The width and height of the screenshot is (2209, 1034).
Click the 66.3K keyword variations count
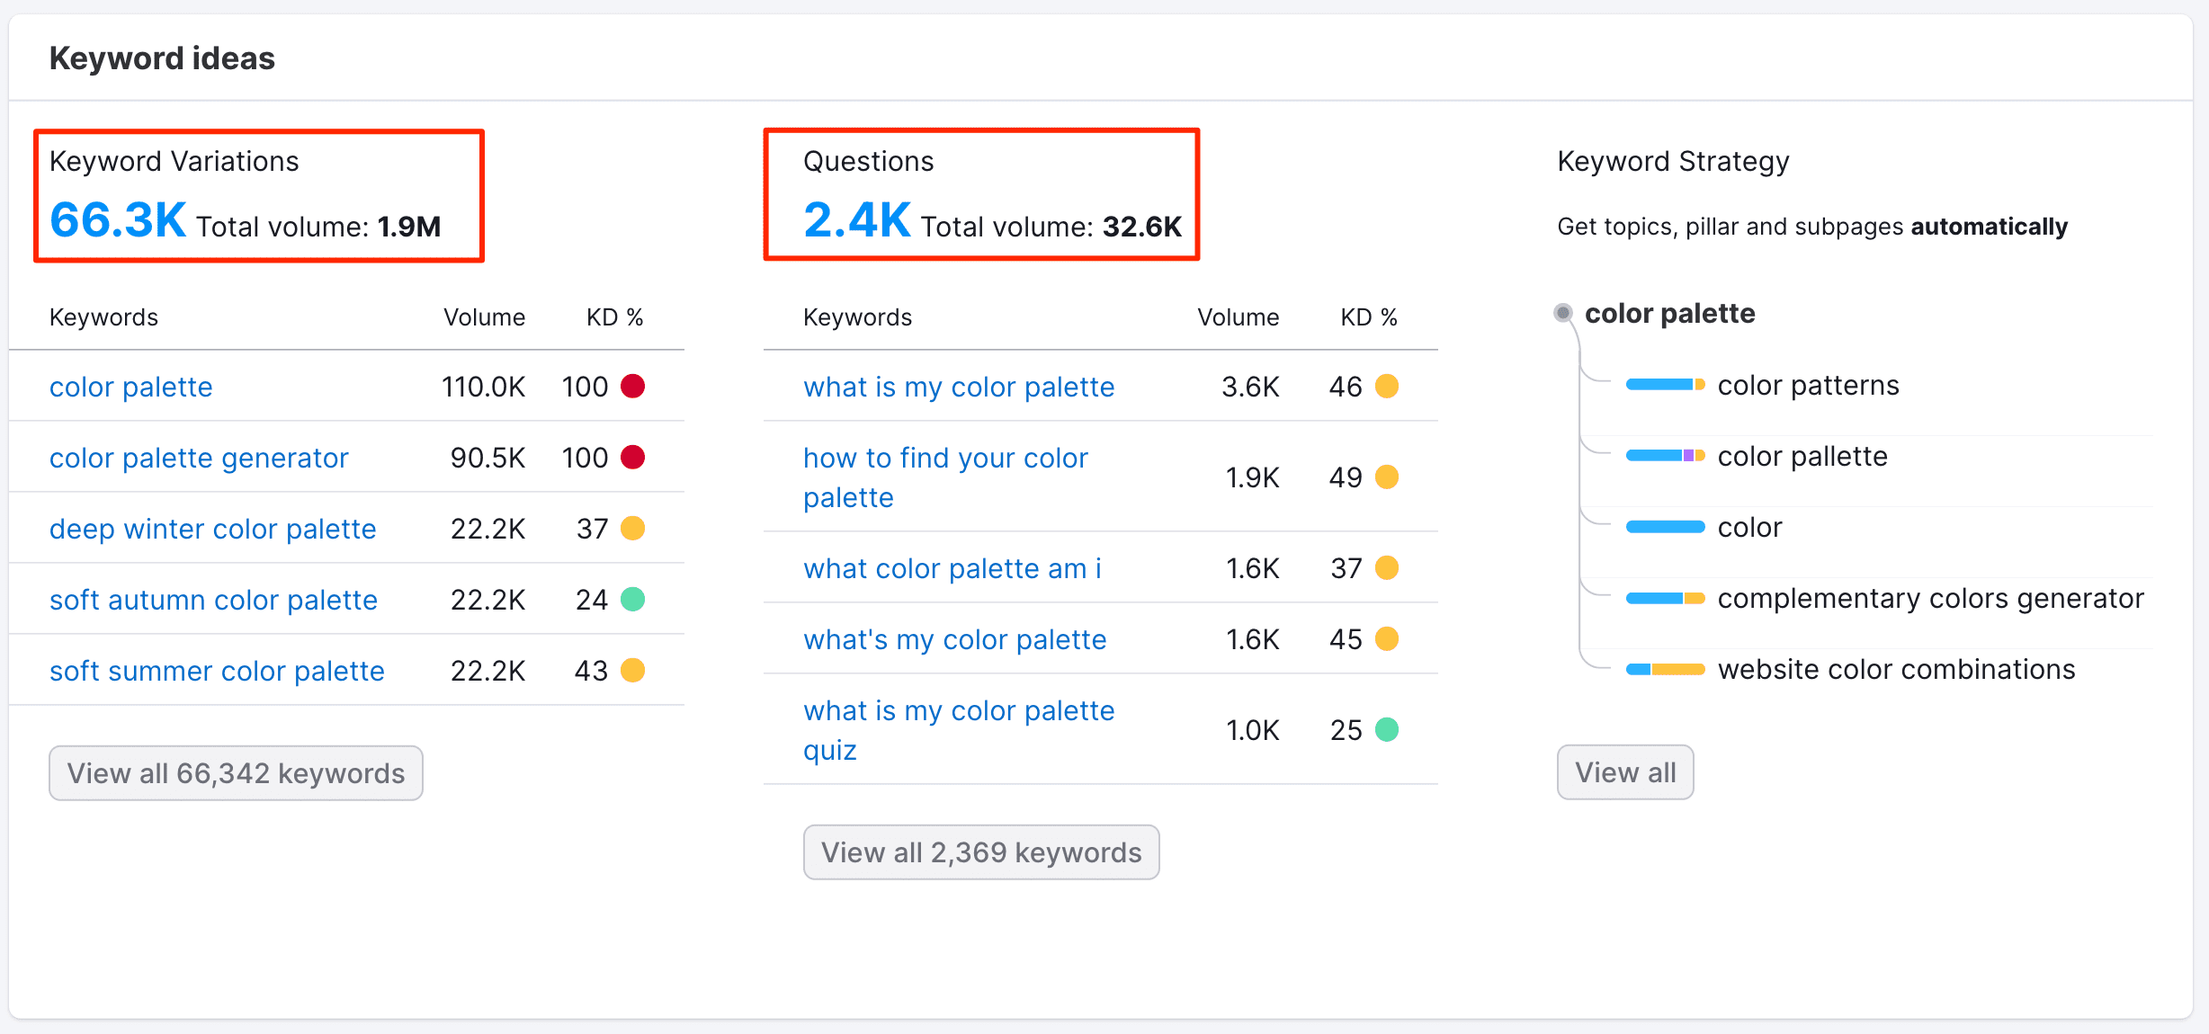[118, 220]
